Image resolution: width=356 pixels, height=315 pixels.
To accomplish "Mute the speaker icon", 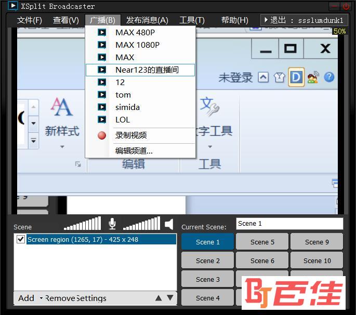I will tap(169, 224).
